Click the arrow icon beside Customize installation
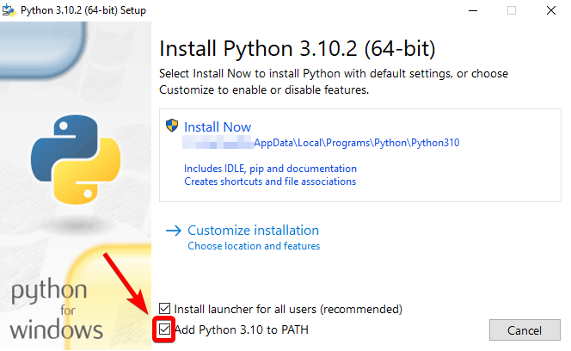Screen dimensions: 571x351 [x=173, y=231]
